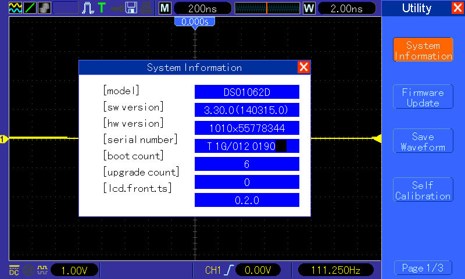Screen dimensions: 465x279
Task: Click the CH1 trigger source label
Action: (213, 270)
